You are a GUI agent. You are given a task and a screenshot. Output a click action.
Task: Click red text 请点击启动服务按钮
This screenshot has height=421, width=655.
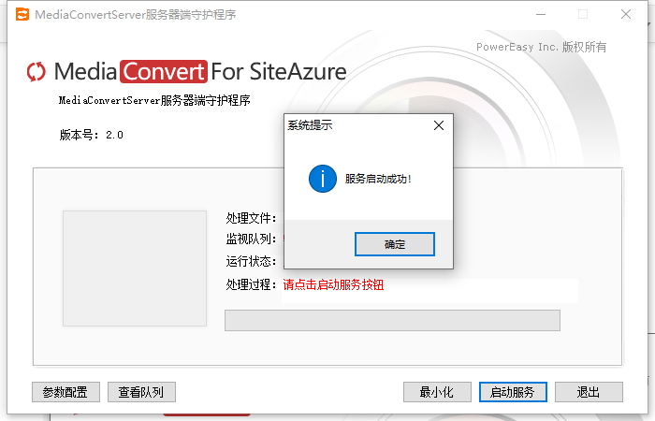pyautogui.click(x=333, y=284)
